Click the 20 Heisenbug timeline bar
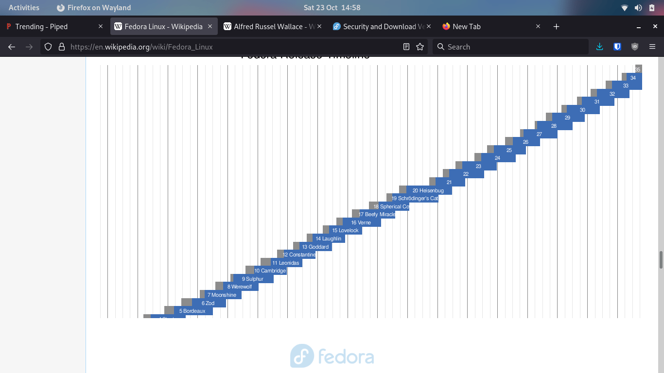The width and height of the screenshot is (664, 373). (x=429, y=190)
